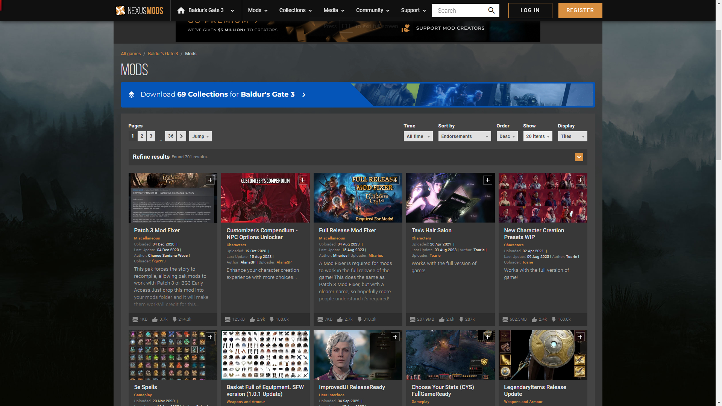Open the Media menu
The width and height of the screenshot is (722, 406).
tap(334, 11)
